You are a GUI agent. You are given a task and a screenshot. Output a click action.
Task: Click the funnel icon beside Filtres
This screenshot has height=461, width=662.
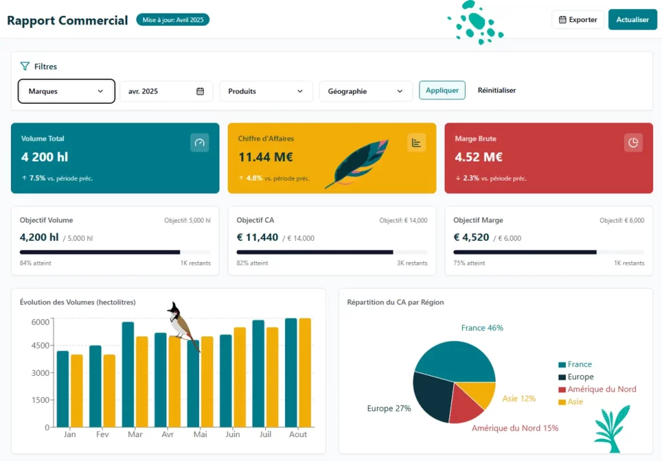[25, 67]
